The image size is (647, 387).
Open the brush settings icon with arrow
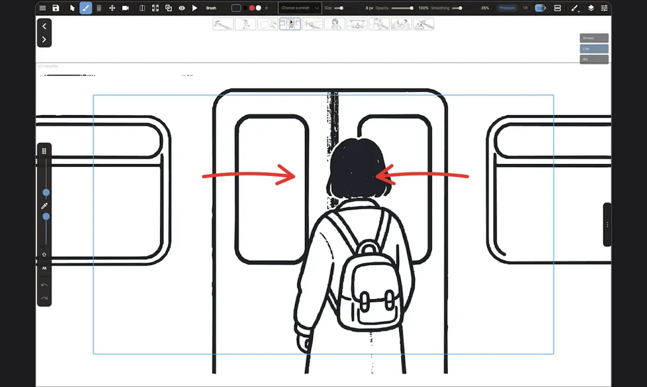pos(575,8)
